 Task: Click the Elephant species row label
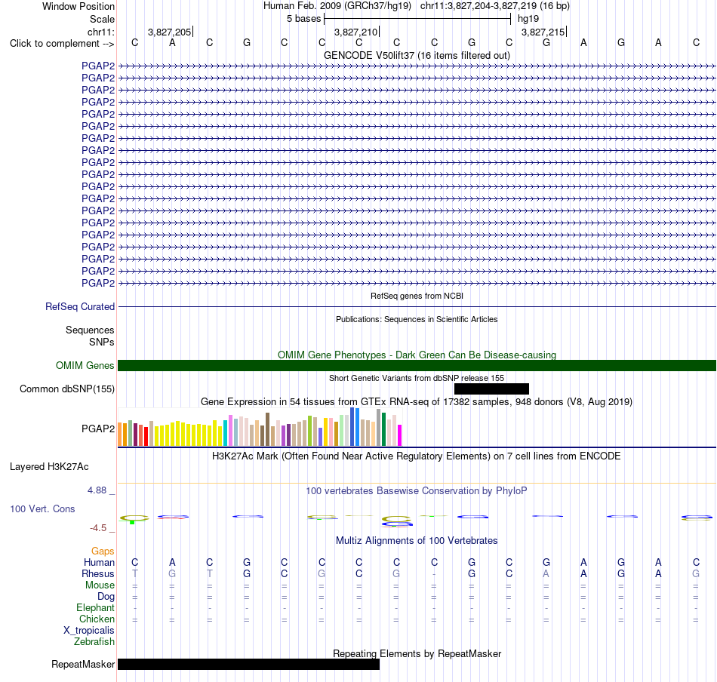click(x=95, y=608)
